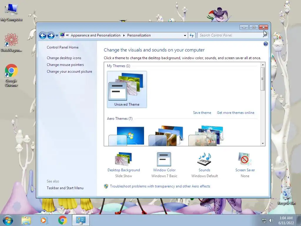Open Windows Media Player from taskbar
Screen dimensions: 301x226
44,220
